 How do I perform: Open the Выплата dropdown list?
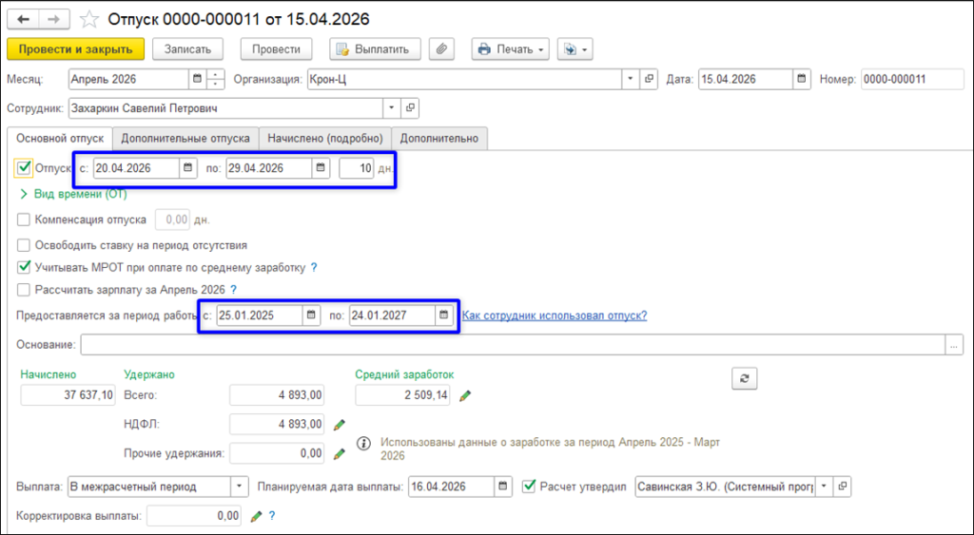239,487
